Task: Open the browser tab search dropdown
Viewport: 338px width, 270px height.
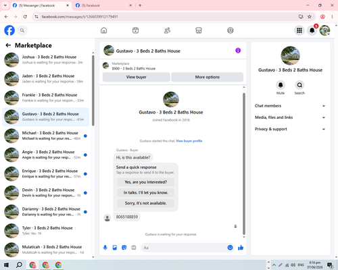Action: coord(5,5)
